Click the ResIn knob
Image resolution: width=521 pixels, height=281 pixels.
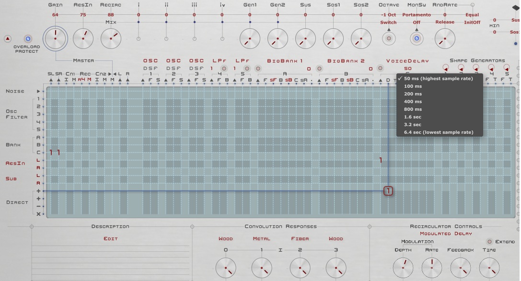[x=83, y=38]
